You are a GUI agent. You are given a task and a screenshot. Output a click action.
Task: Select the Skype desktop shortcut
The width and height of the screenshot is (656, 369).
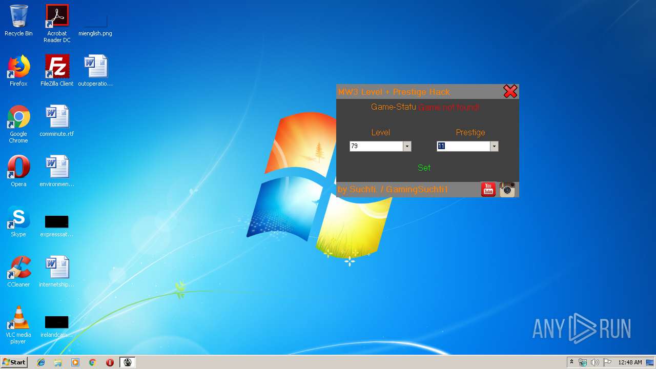[18, 221]
